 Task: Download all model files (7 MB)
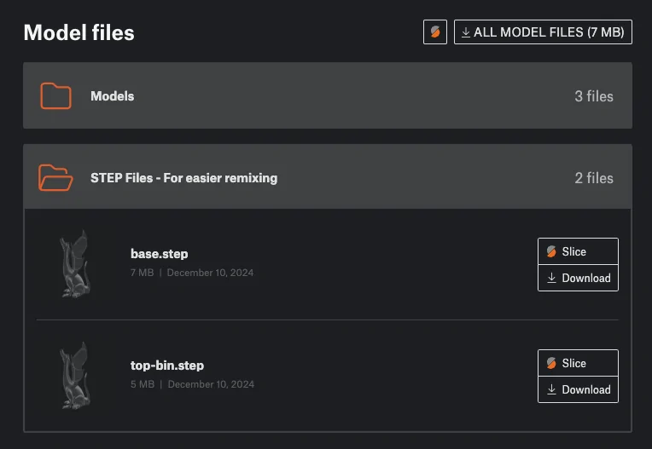[x=543, y=32]
